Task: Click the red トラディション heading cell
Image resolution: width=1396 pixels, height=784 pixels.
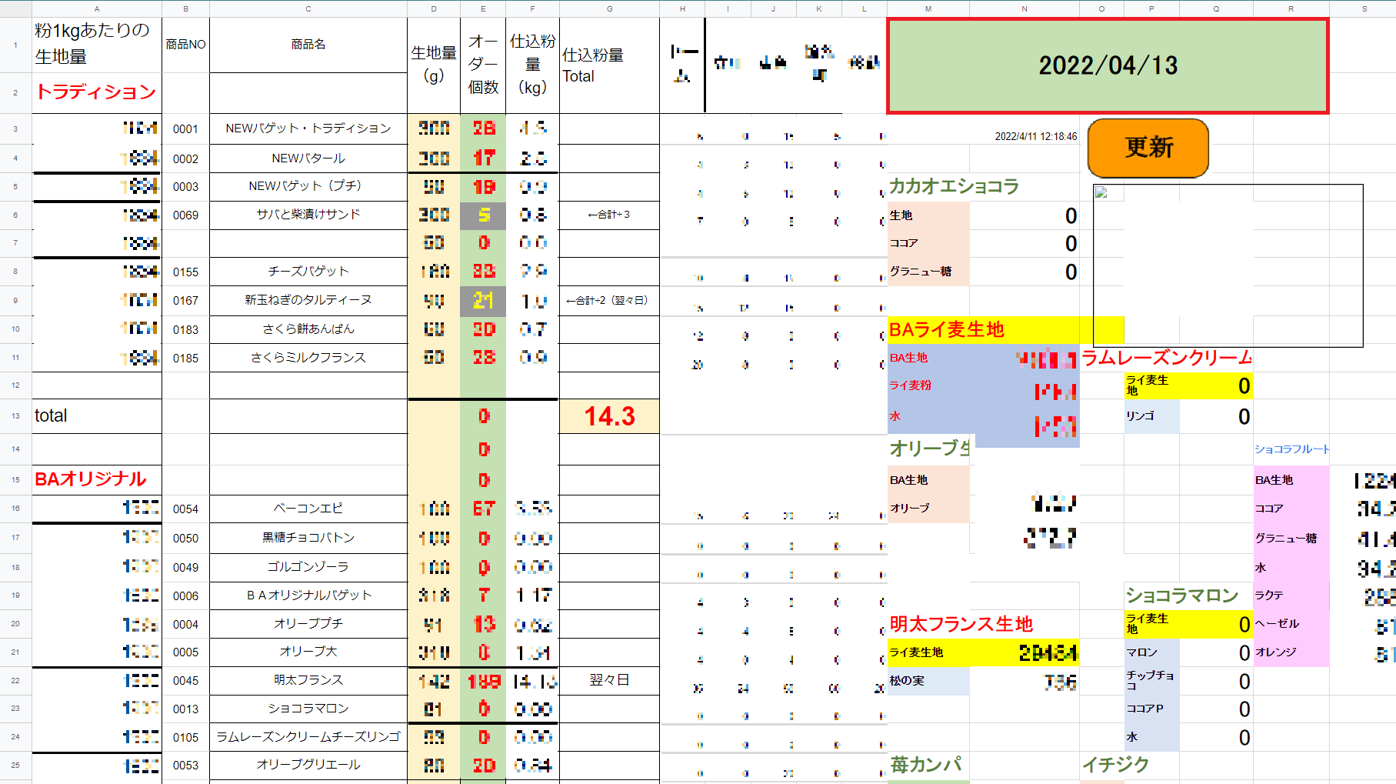Action: pos(96,92)
